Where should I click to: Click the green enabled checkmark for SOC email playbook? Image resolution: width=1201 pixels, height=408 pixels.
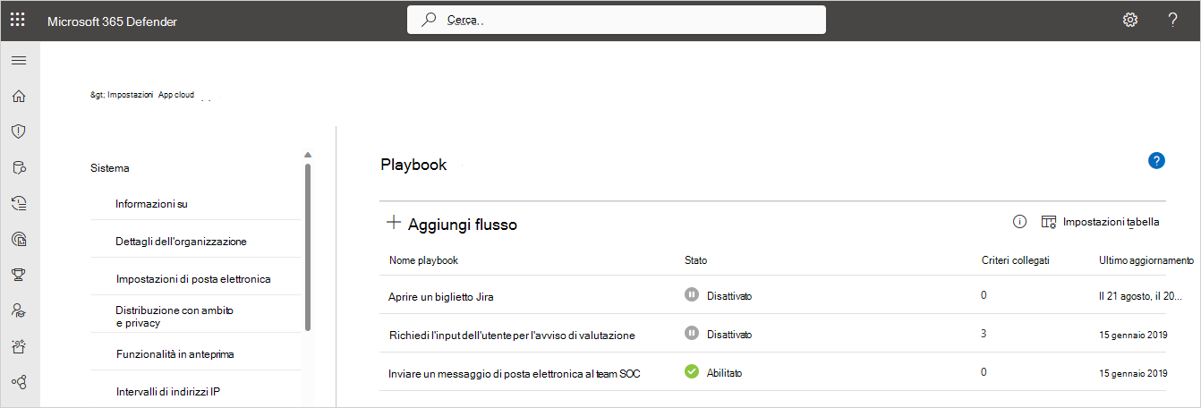point(691,371)
